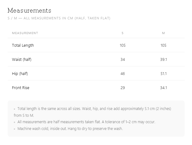Select the Front Rise row label
Image resolution: width=192 pixels, height=145 pixels.
(x=21, y=88)
